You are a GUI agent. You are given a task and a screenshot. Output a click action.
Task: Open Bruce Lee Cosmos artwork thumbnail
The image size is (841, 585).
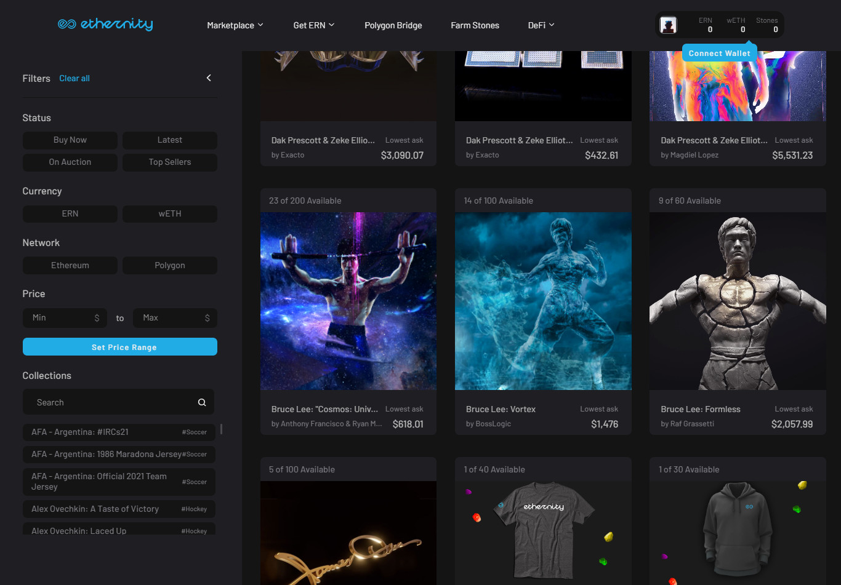[348, 301]
